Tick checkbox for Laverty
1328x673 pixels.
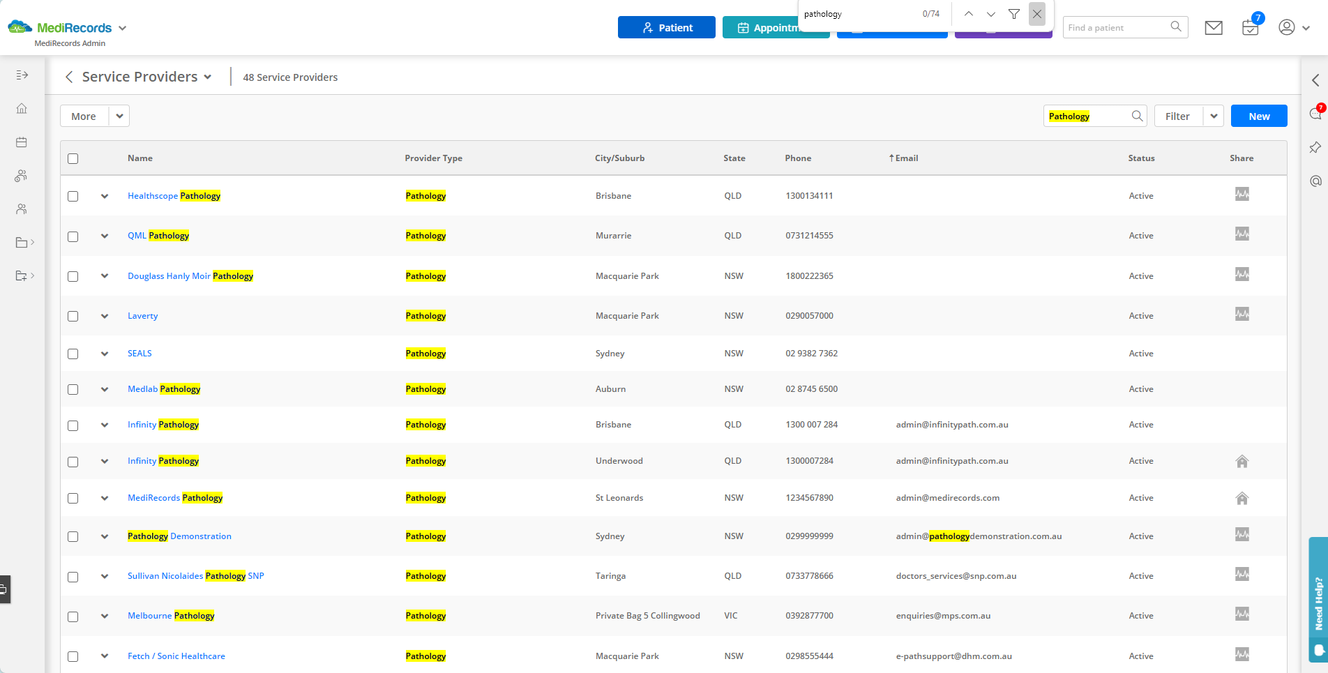point(73,316)
